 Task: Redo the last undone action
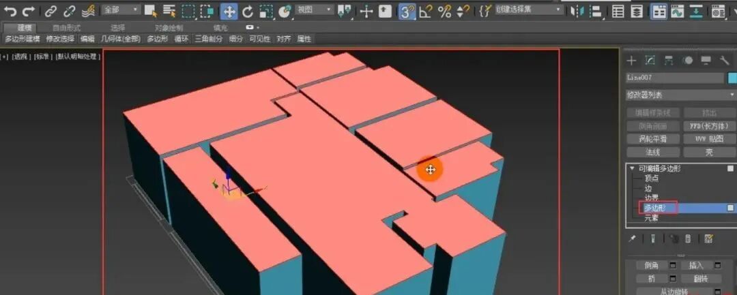tap(29, 11)
